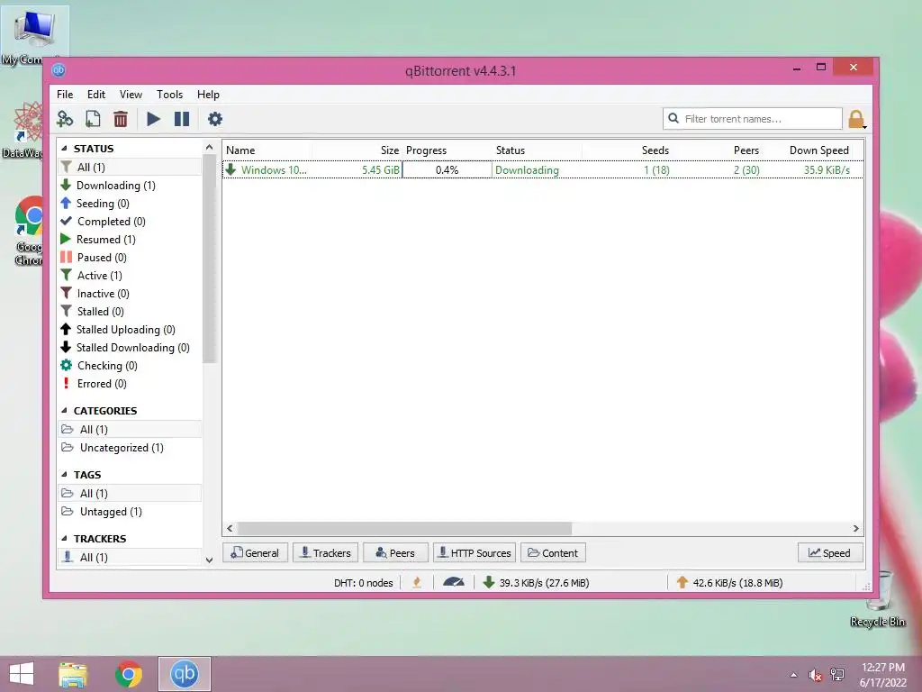Click the Pause toolbar icon
The image size is (922, 692).
point(182,119)
